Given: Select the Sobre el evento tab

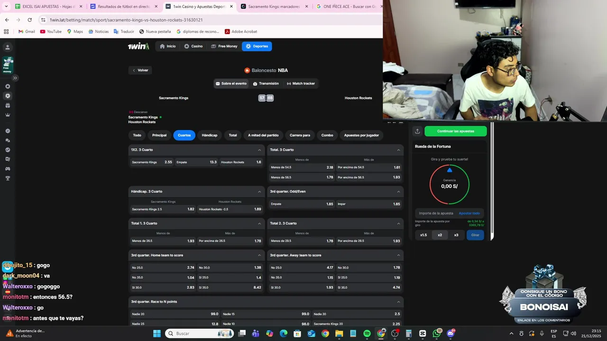Looking at the screenshot, I should point(231,83).
